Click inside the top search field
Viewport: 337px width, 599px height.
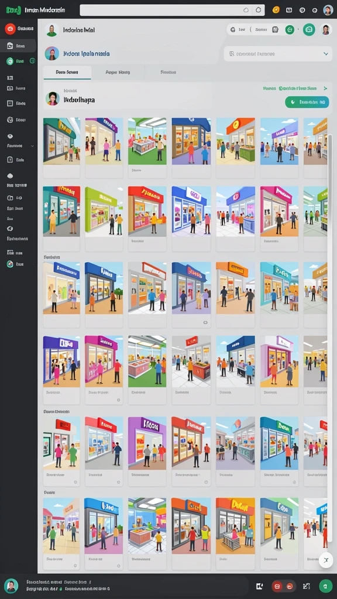click(172, 11)
